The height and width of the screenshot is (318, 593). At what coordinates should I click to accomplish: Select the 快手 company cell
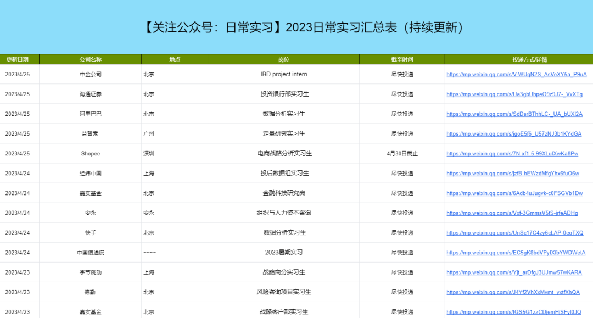[x=91, y=233]
